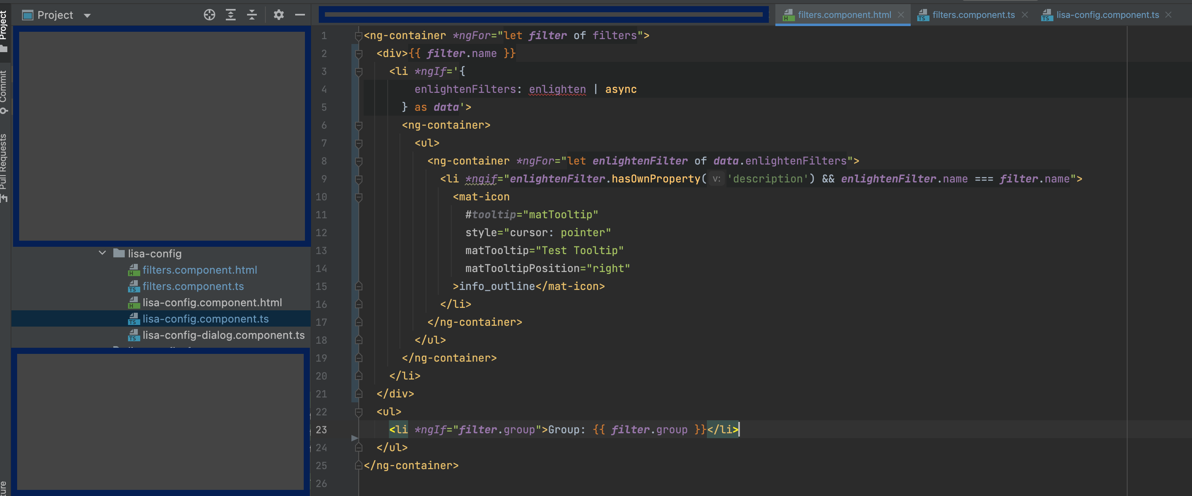Click the file icon of lisa-config.component.html
1192x496 pixels.
point(134,302)
